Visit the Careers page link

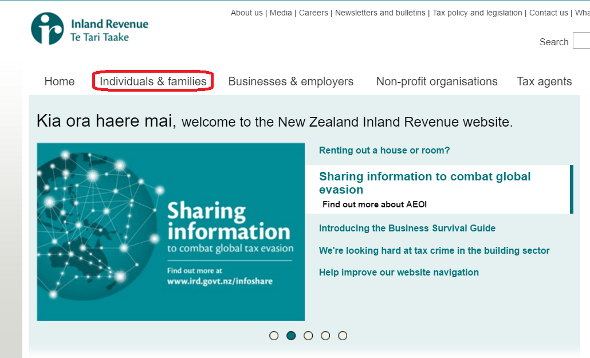point(313,13)
